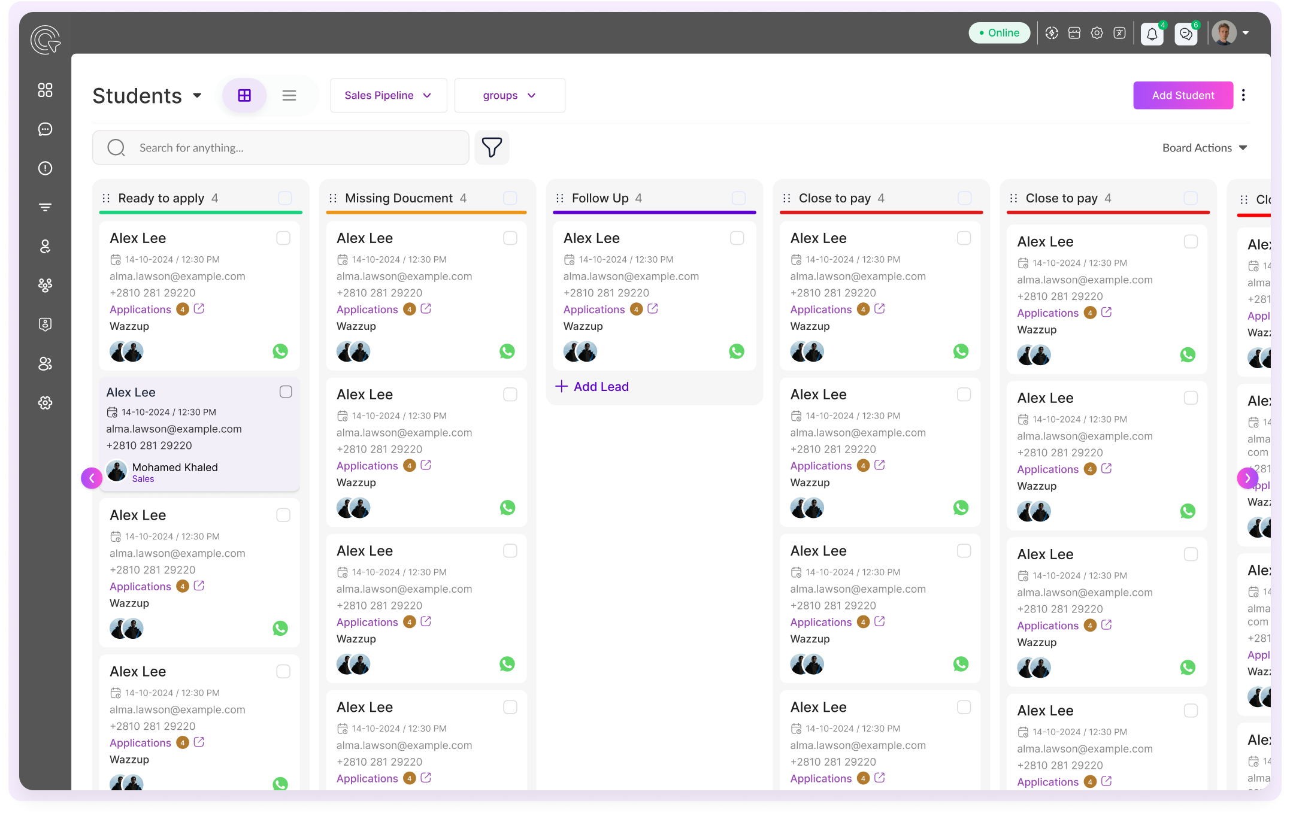Image resolution: width=1290 pixels, height=819 pixels.
Task: Open the filter funnel next to search
Action: click(x=492, y=147)
